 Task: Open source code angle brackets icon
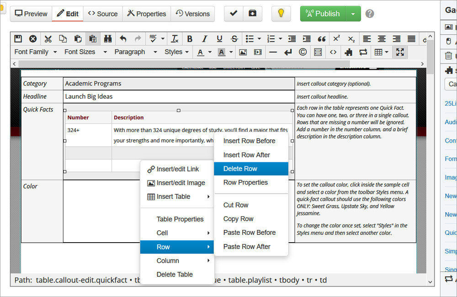[x=333, y=52]
